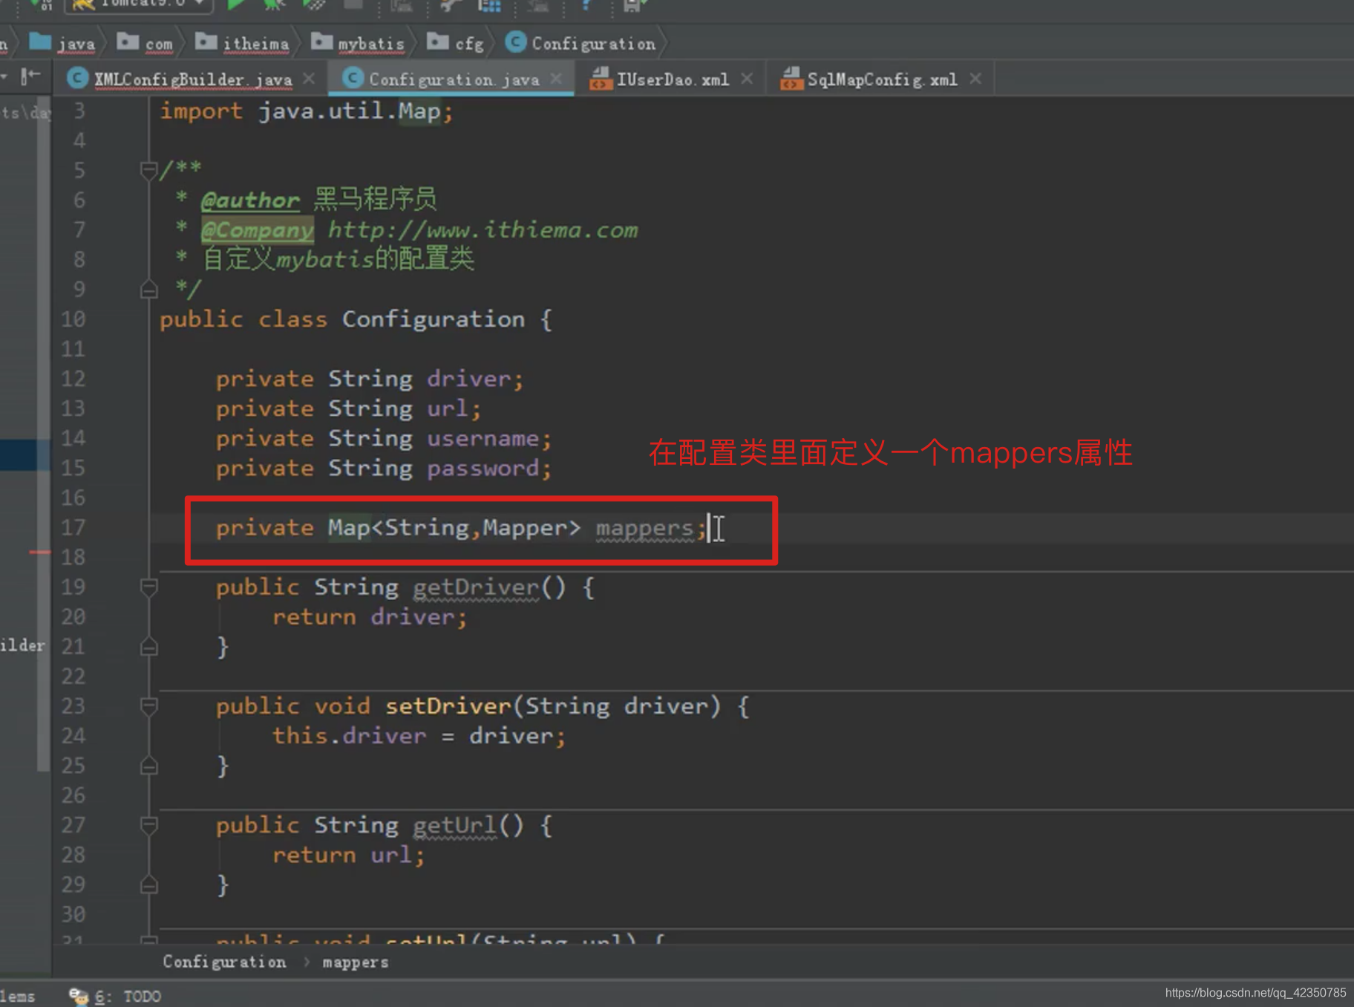
Task: Switch to the IUserDao.xml tab
Action: tap(673, 79)
